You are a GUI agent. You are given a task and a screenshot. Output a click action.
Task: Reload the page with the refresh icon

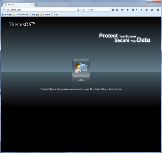click(83, 10)
